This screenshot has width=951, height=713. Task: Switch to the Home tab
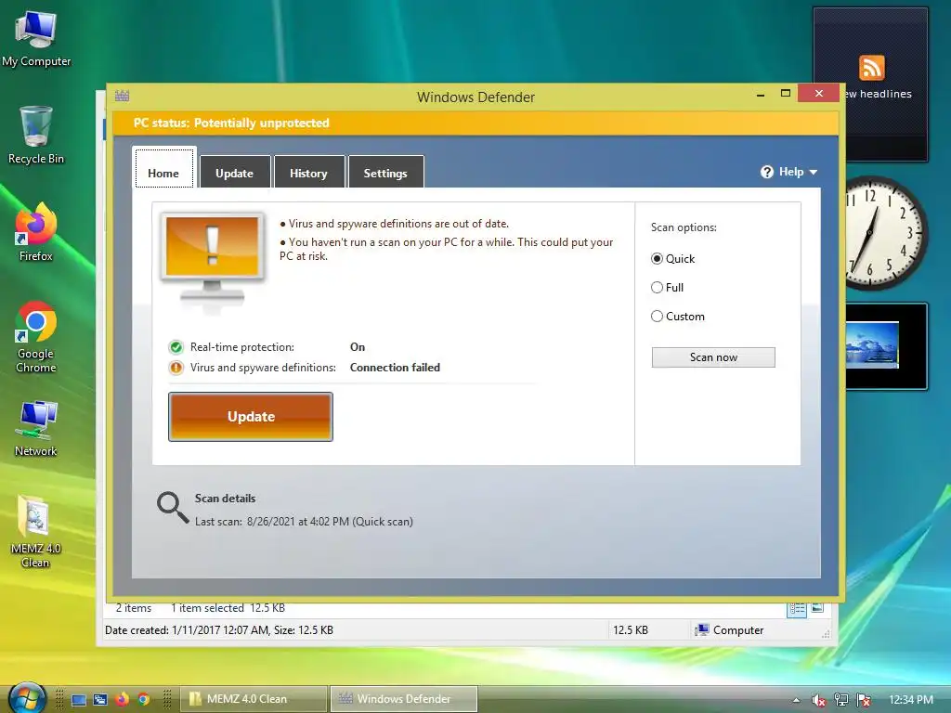click(163, 168)
